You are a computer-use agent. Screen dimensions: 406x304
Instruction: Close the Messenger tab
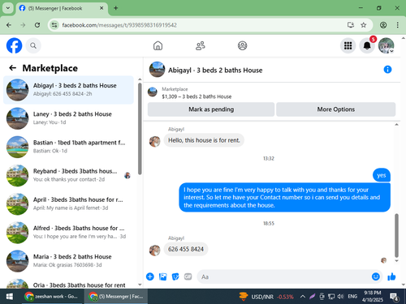[x=101, y=8]
